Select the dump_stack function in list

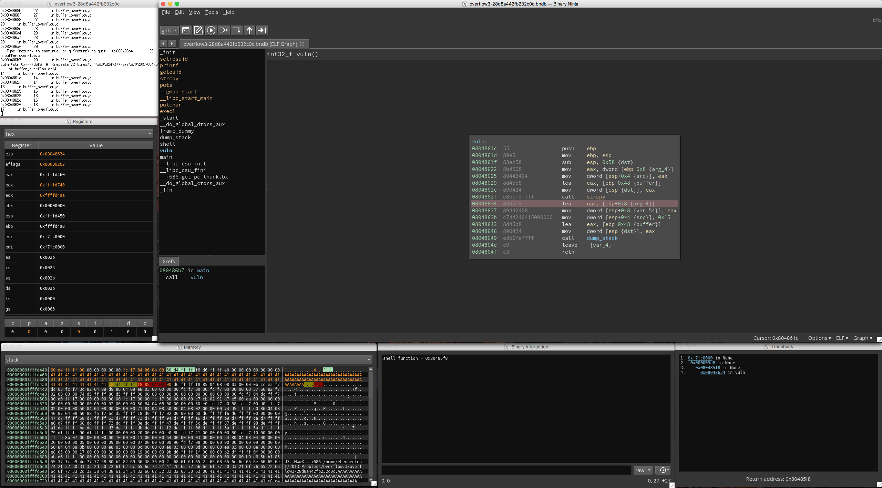point(175,138)
